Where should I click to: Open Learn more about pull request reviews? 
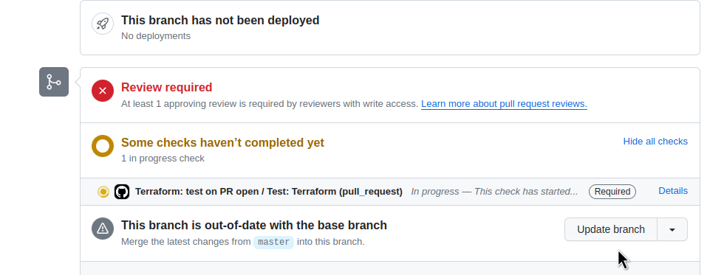pos(504,104)
